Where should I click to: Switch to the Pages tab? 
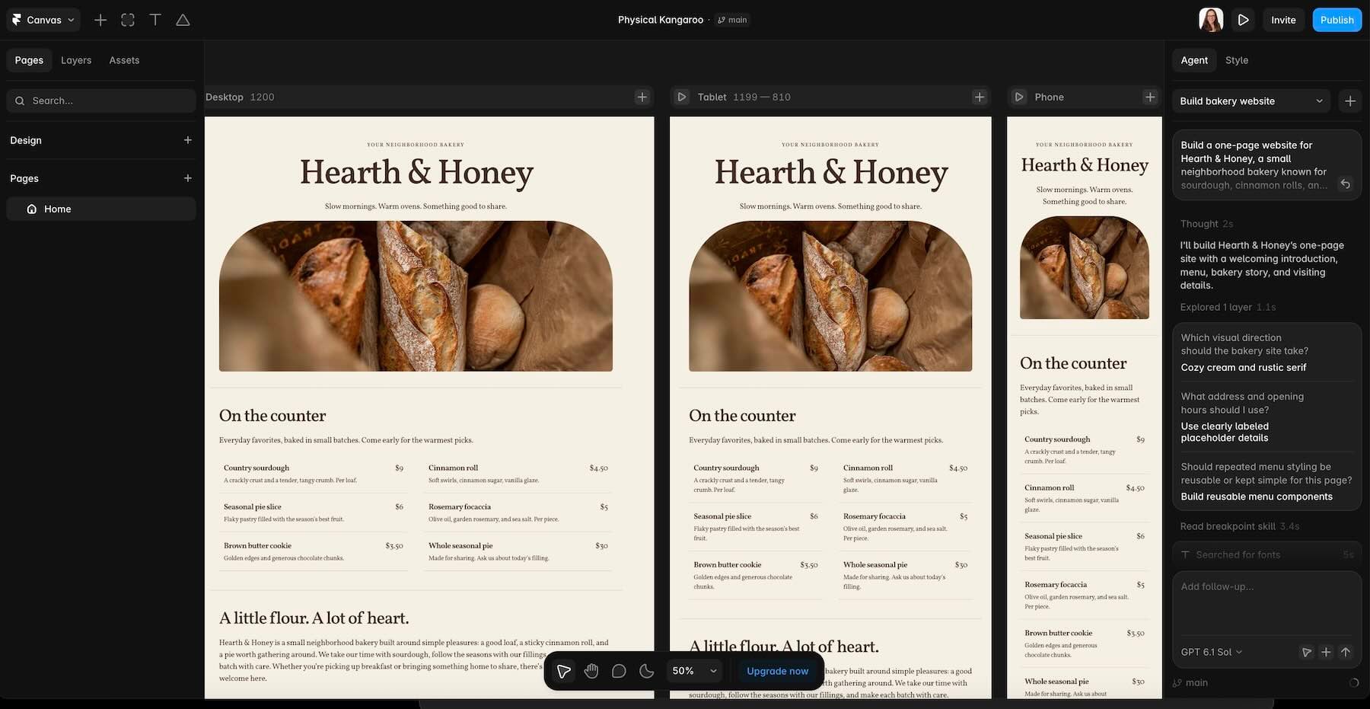point(29,60)
